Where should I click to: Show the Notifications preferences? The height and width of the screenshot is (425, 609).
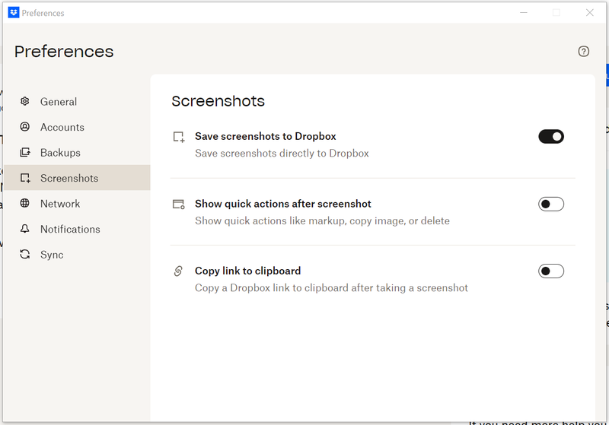70,230
